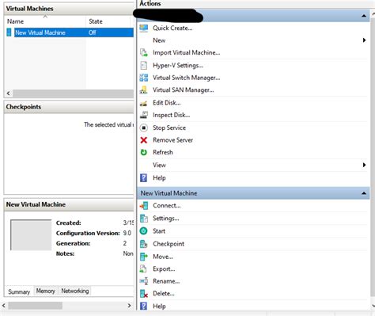This screenshot has height=316, width=375.
Task: Switch to the Memory tab
Action: pos(46,291)
